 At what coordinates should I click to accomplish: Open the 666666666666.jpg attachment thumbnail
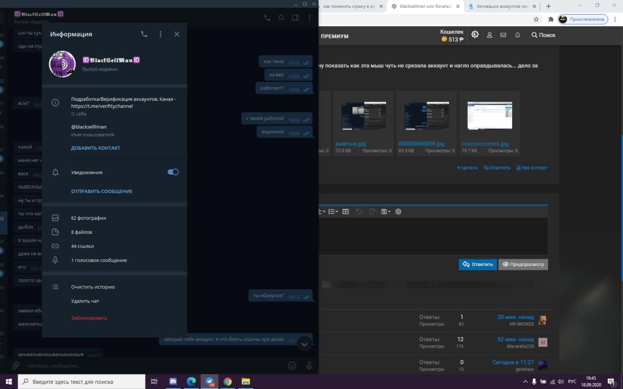click(x=427, y=116)
